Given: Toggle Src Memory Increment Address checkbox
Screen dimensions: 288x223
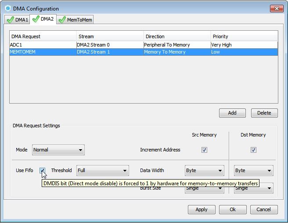Looking at the screenshot, I should (x=204, y=150).
